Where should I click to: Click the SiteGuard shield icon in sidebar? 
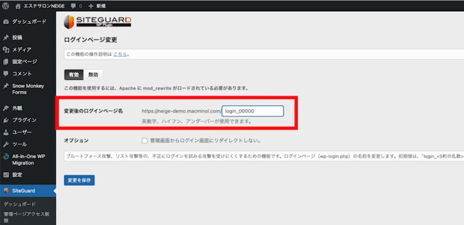point(6,190)
